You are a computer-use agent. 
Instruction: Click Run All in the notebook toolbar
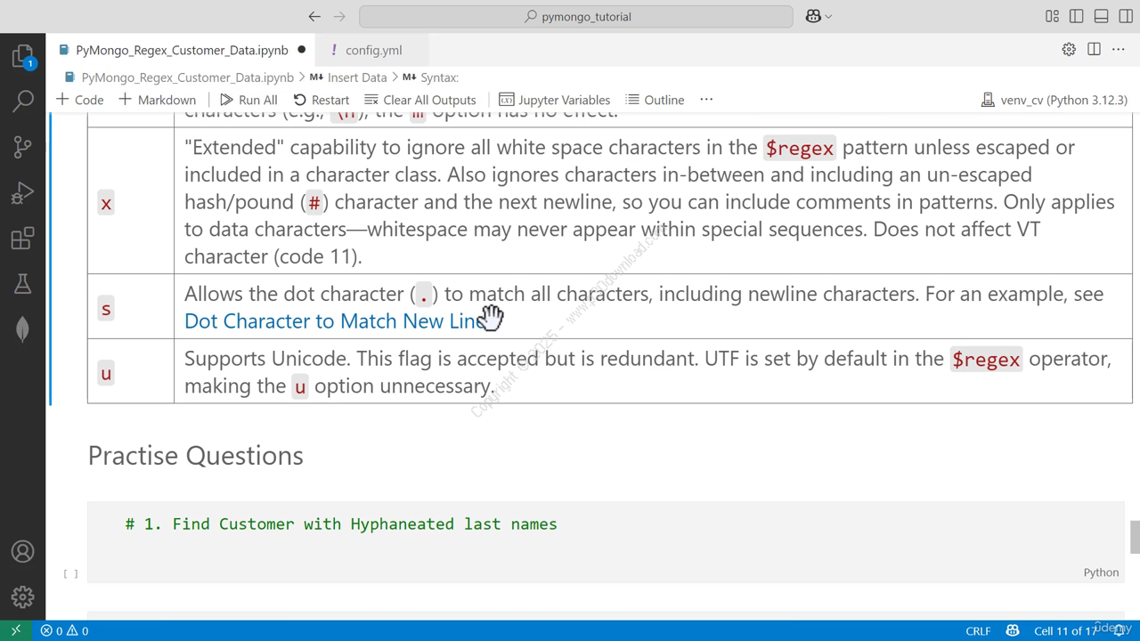pos(248,100)
